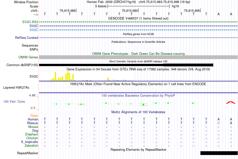Click the 75,615,995 ruler coordinate
Image resolution: width=238 pixels, height=159 pixels.
(192, 11)
